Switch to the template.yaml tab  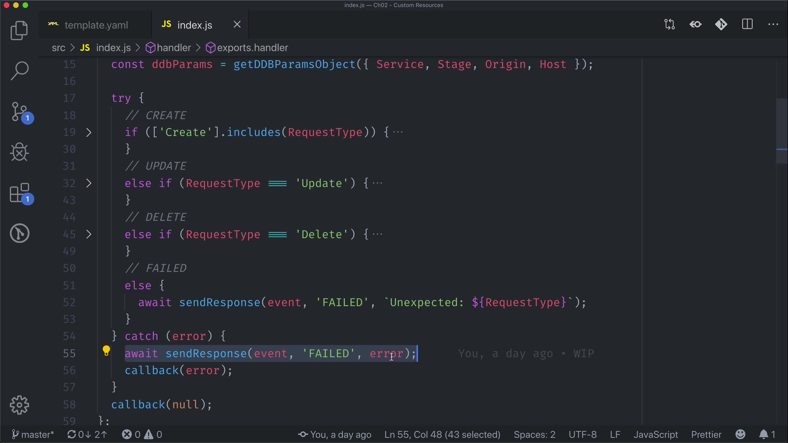[96, 25]
